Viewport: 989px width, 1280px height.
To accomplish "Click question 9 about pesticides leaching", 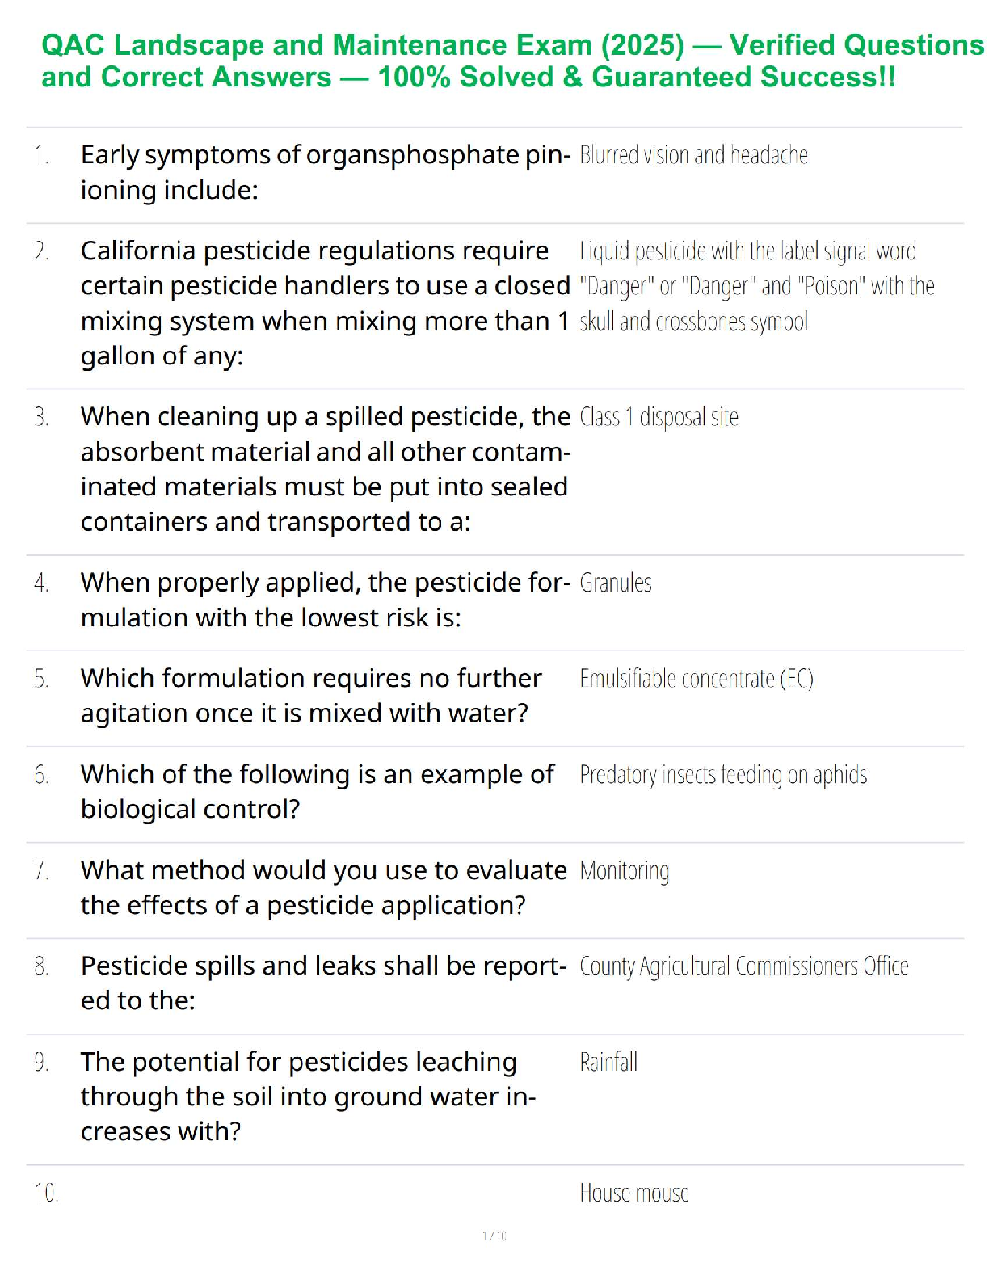I will (x=307, y=1096).
